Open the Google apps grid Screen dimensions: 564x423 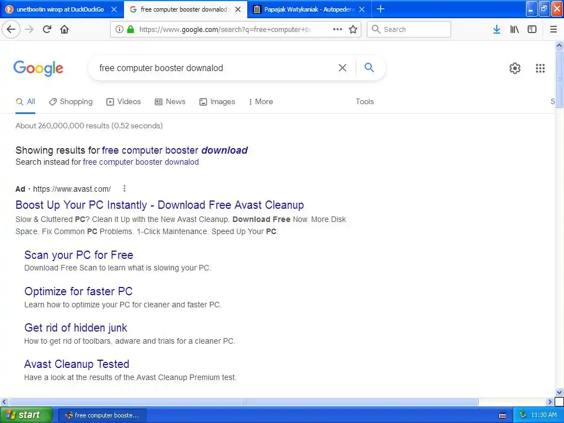(x=540, y=68)
